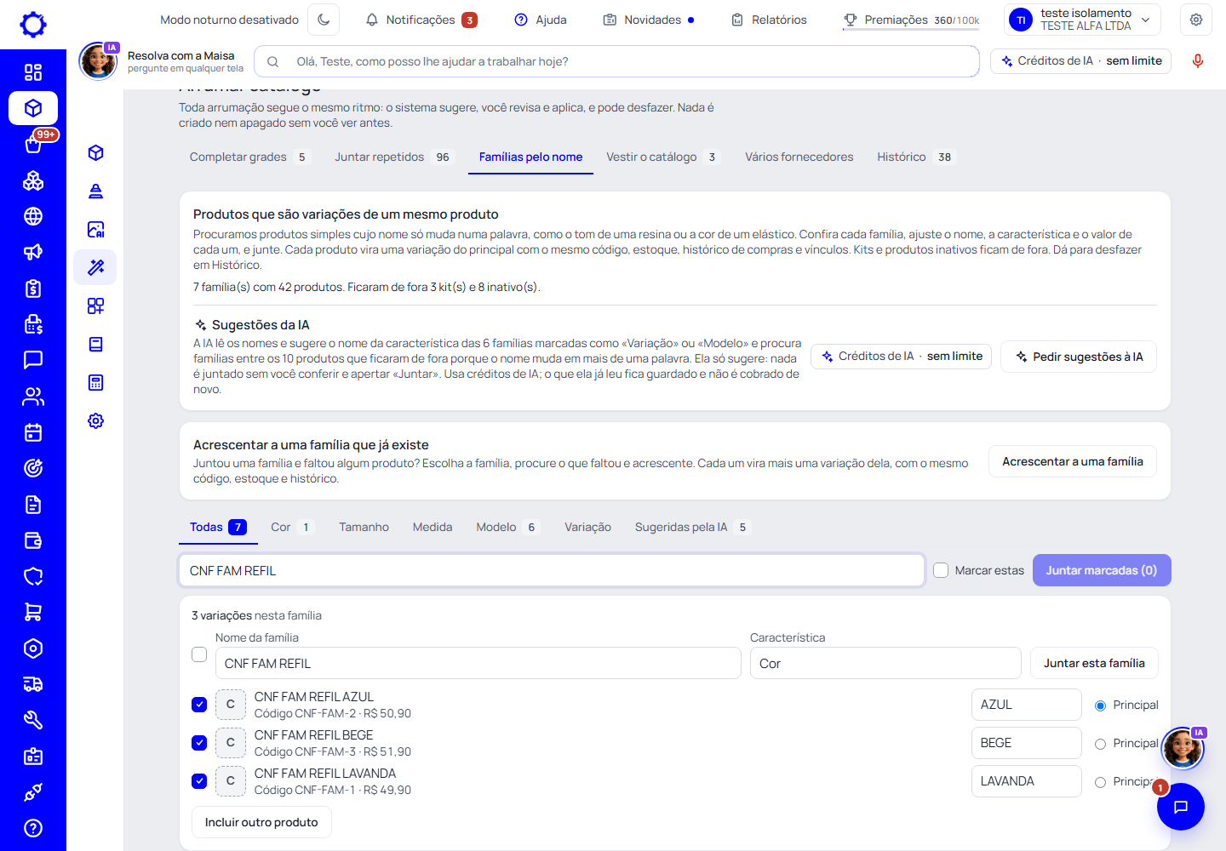The width and height of the screenshot is (1226, 851).
Task: Uncheck the CNF FAM REFIL LAVANDA checkbox
Action: pyautogui.click(x=199, y=781)
